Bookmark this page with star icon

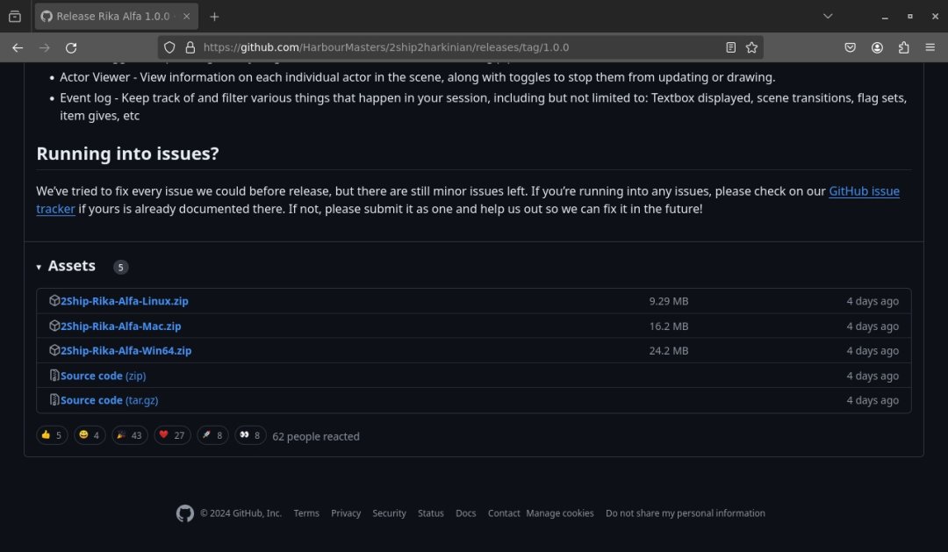(751, 47)
